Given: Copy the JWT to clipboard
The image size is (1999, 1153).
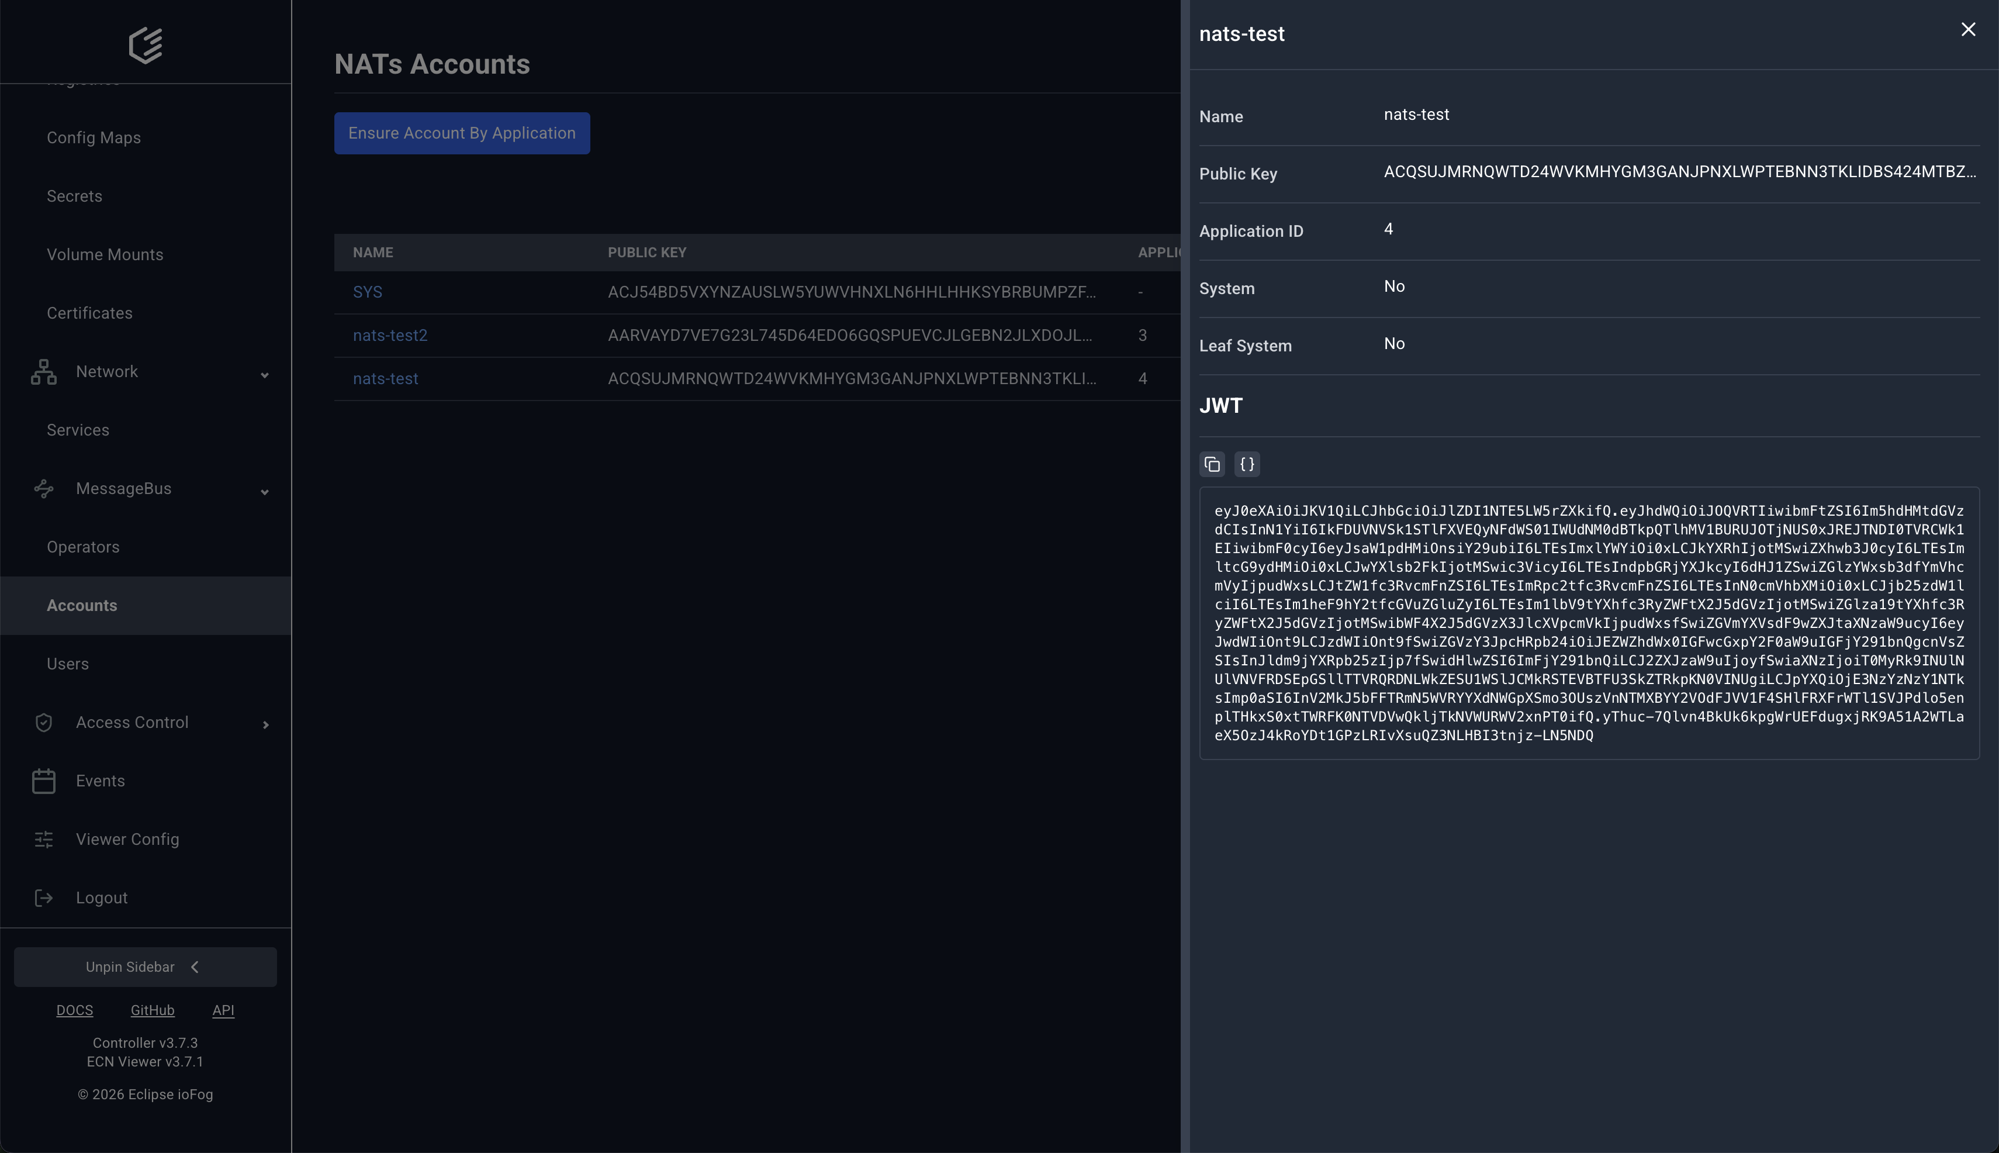Looking at the screenshot, I should click(1212, 464).
